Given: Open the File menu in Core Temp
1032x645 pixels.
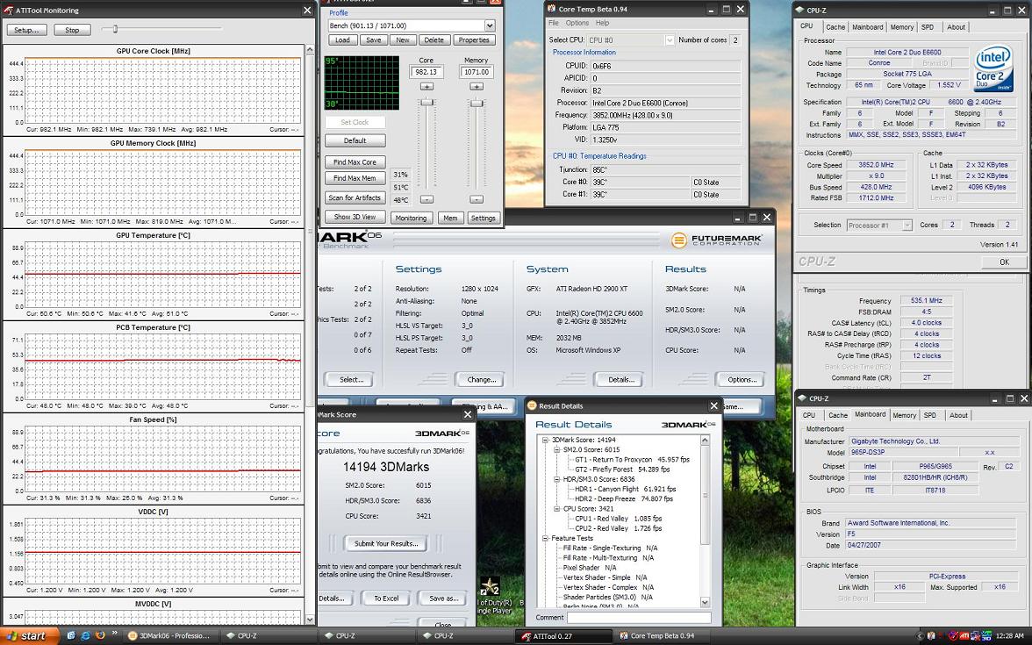Looking at the screenshot, I should (554, 23).
